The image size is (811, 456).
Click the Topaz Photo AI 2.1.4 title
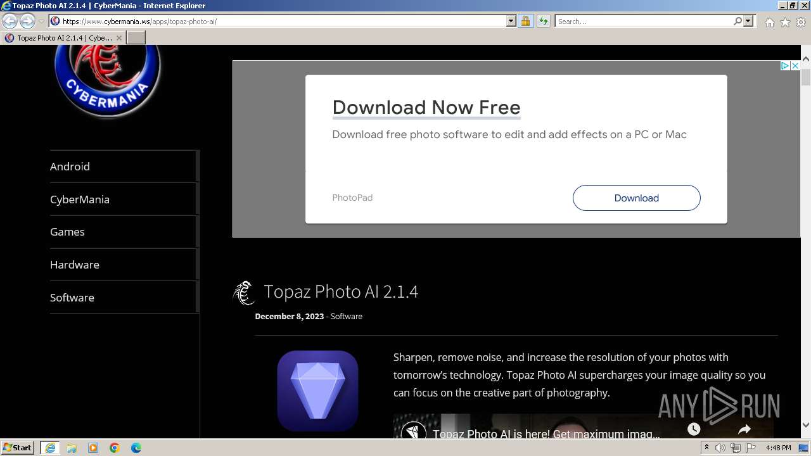click(341, 291)
